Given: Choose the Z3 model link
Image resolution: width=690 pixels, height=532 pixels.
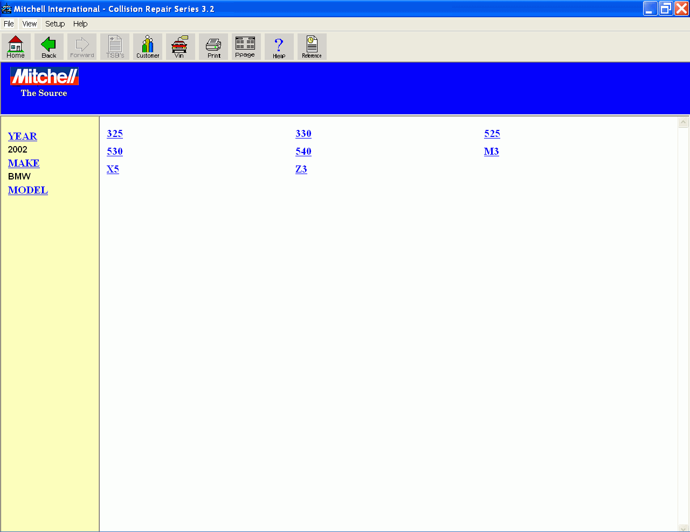Looking at the screenshot, I should click(x=301, y=169).
